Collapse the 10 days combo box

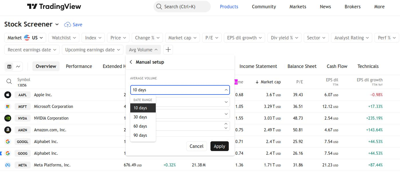(180, 90)
